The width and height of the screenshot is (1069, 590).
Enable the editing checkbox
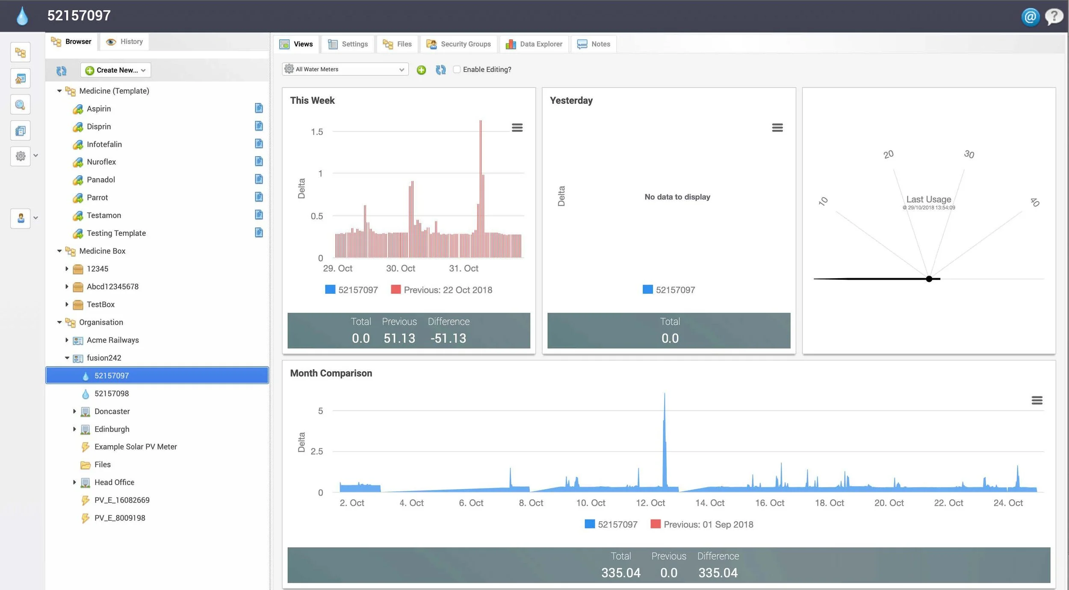pyautogui.click(x=457, y=69)
